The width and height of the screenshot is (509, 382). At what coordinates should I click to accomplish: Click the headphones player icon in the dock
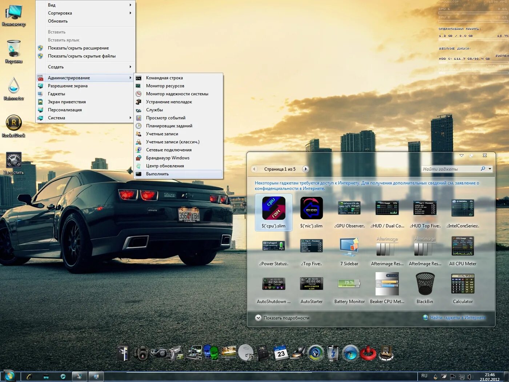(316, 353)
